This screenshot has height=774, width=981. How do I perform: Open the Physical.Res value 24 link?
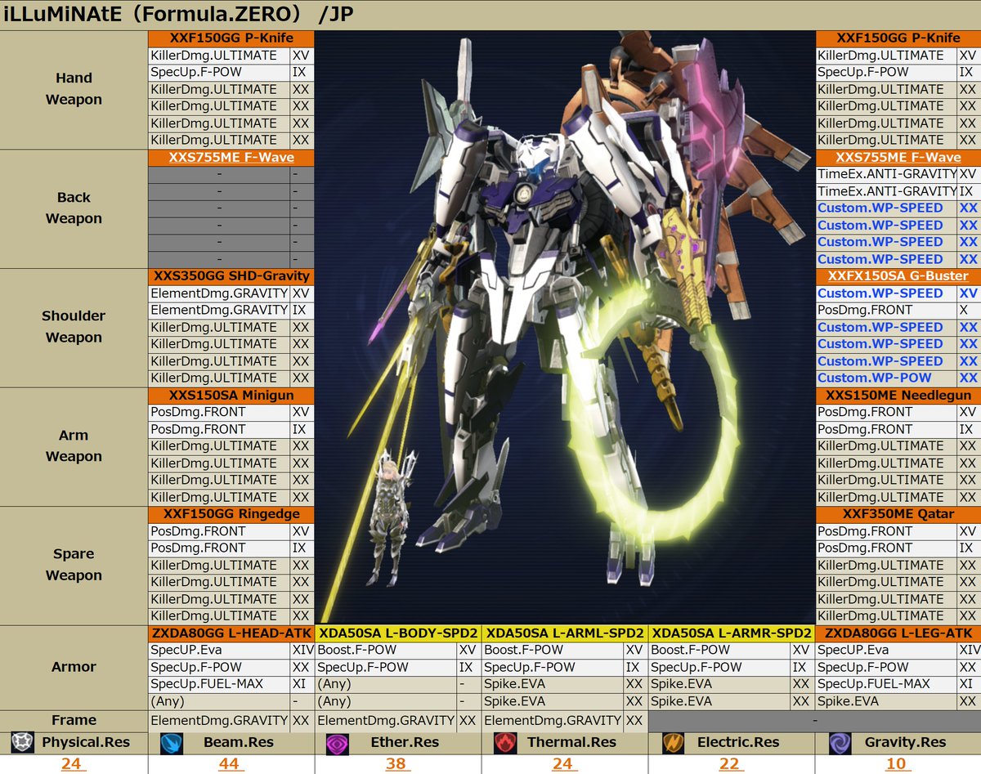[73, 764]
